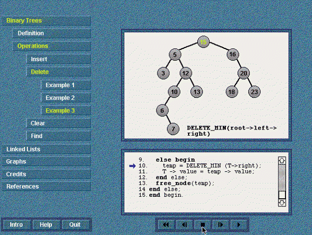Open the Definition topic
This screenshot has height=235, width=312.
(x=51, y=33)
